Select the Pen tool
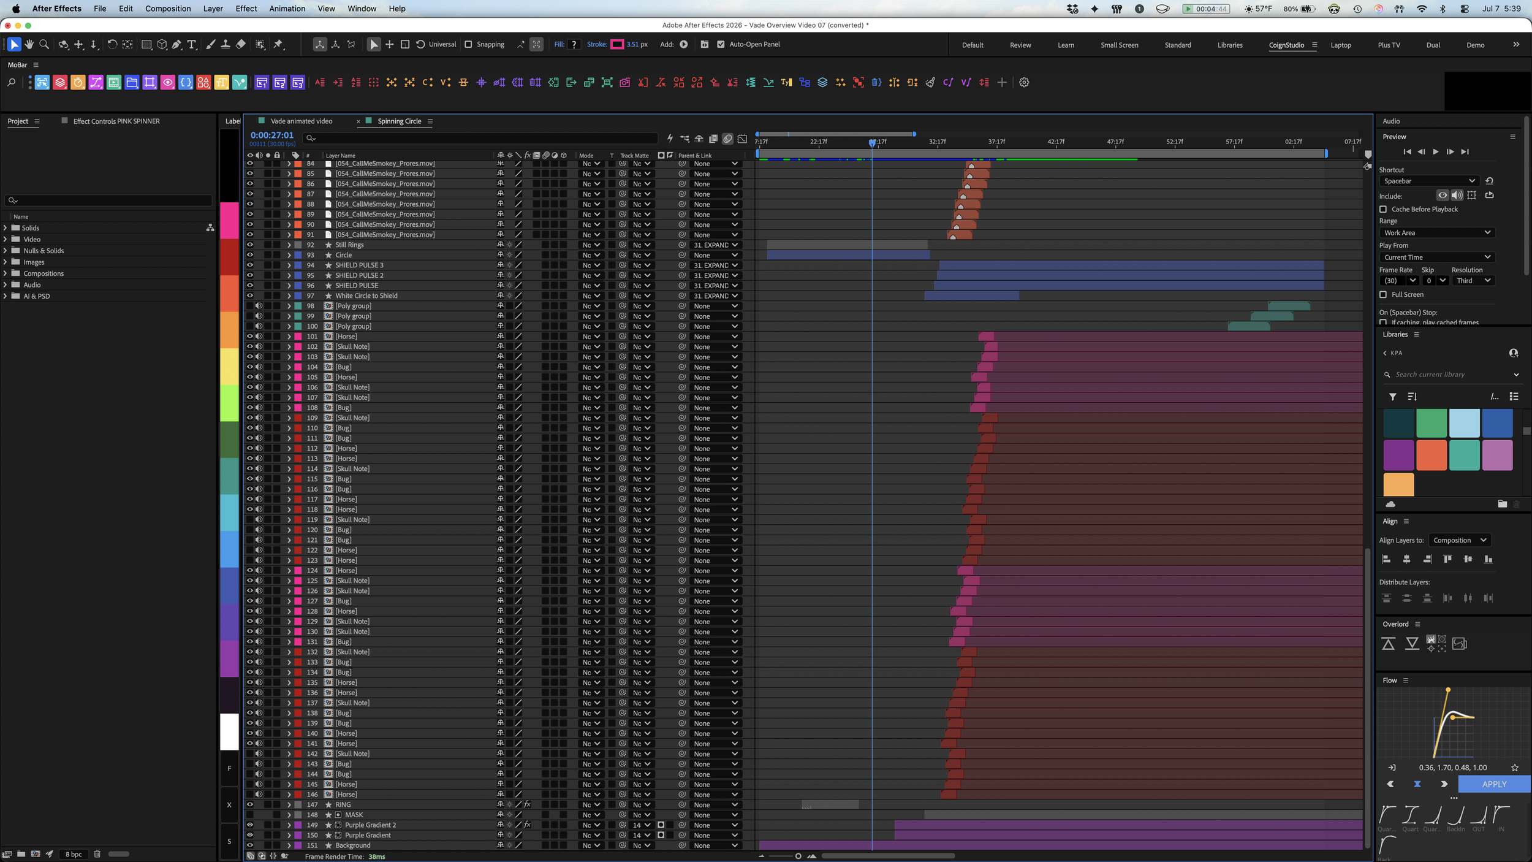 click(x=176, y=45)
